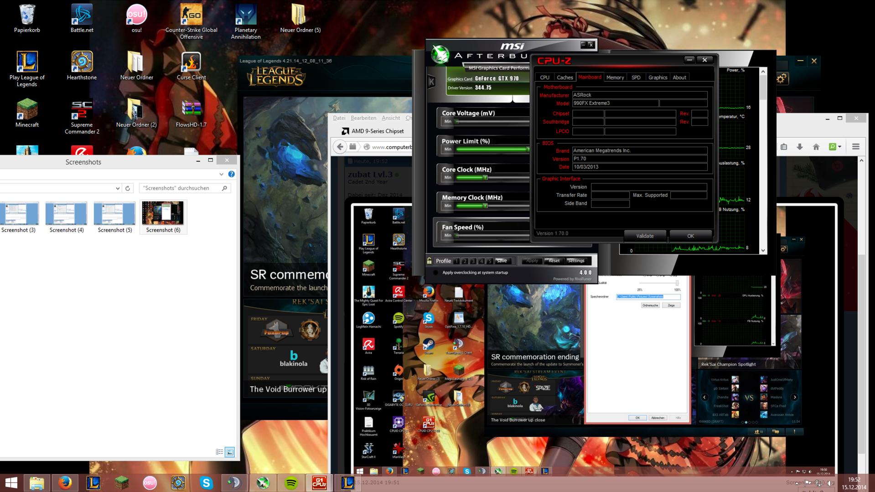Image resolution: width=875 pixels, height=492 pixels.
Task: Open the browser downloads arrow icon
Action: coord(800,147)
